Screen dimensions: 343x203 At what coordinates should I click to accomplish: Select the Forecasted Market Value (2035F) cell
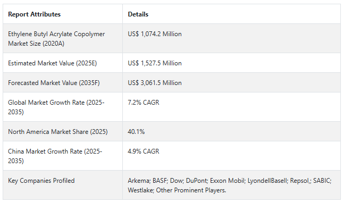coord(63,82)
